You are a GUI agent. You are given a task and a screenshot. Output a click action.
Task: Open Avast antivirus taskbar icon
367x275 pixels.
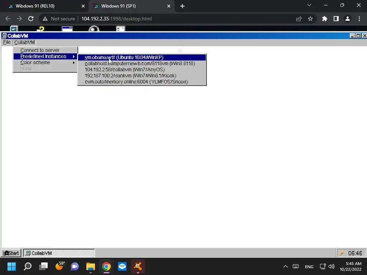(x=138, y=266)
